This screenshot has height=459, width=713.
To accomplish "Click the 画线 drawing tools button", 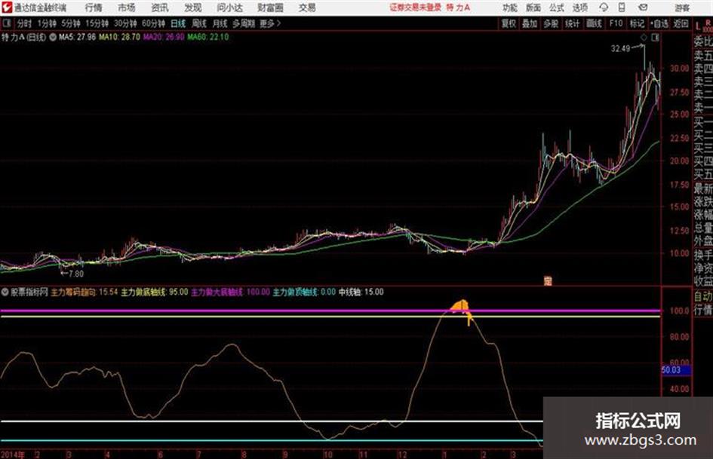I will coord(594,23).
